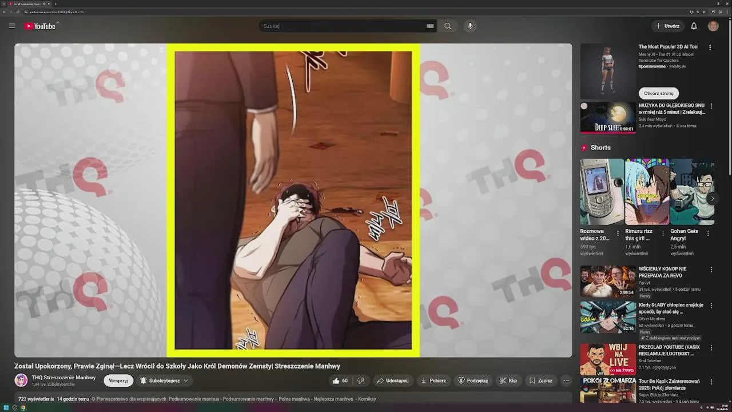The image size is (732, 412).
Task: Expand the Subskrybujesz notification dropdown
Action: tap(164, 381)
